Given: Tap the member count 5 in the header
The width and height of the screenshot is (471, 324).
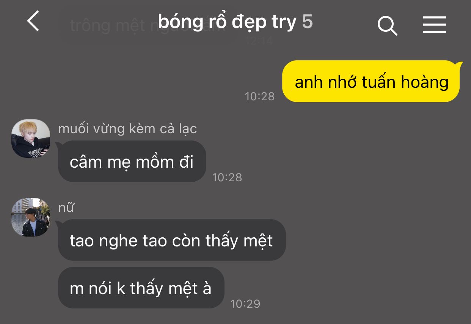Looking at the screenshot, I should coord(308,22).
